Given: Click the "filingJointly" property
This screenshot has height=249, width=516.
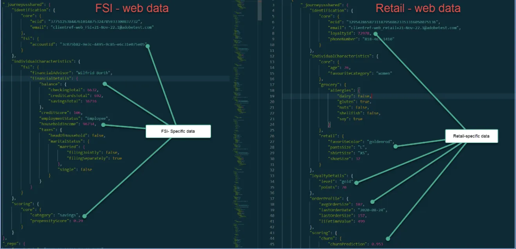Looking at the screenshot, I should tap(93, 152).
